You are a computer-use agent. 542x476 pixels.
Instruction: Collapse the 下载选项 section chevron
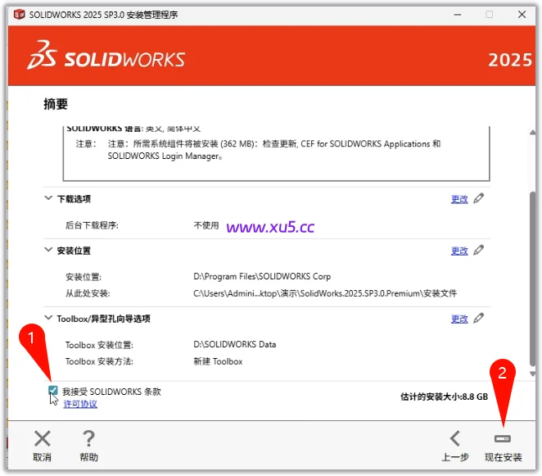click(48, 198)
